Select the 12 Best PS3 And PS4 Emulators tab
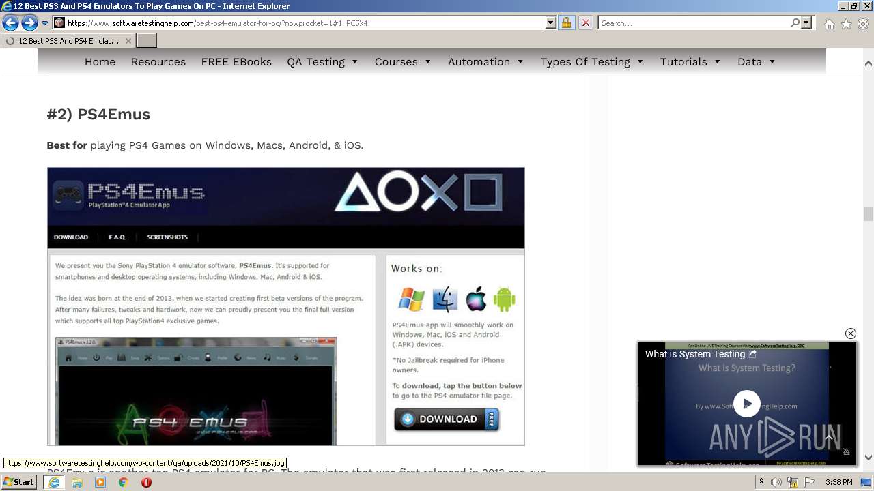This screenshot has width=874, height=491. coord(68,40)
